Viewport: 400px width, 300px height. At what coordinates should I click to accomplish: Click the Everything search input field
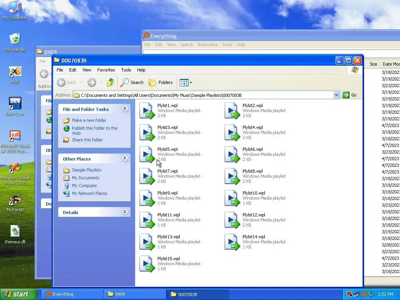(271, 52)
